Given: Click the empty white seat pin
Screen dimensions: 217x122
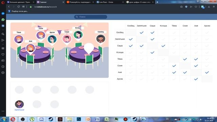Looking at the screenshot, I should [89, 48].
